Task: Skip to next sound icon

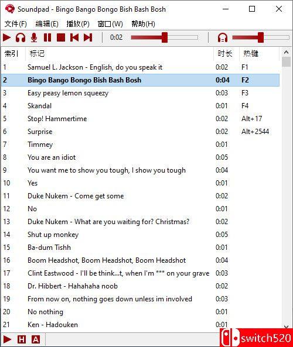Action: pyautogui.click(x=88, y=37)
